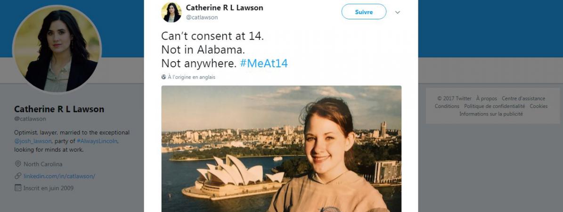
Task: Open the large profile picture
Action: point(57,49)
